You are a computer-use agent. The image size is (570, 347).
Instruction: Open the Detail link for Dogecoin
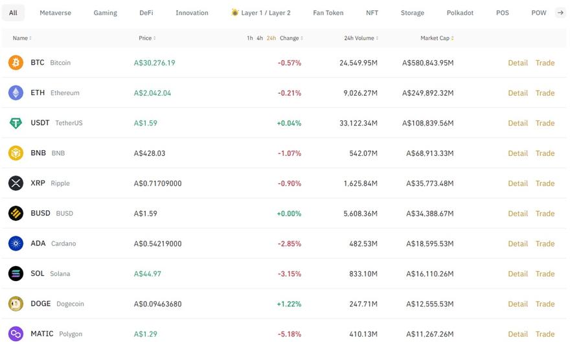click(x=518, y=304)
